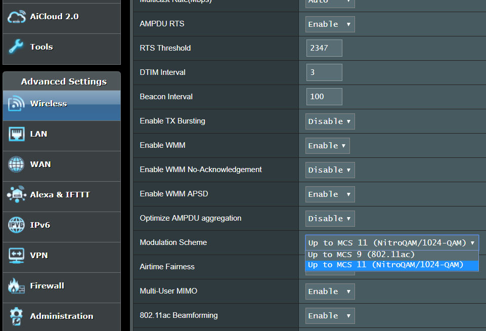Open the Administration settings page
486x331 pixels.
(61, 316)
